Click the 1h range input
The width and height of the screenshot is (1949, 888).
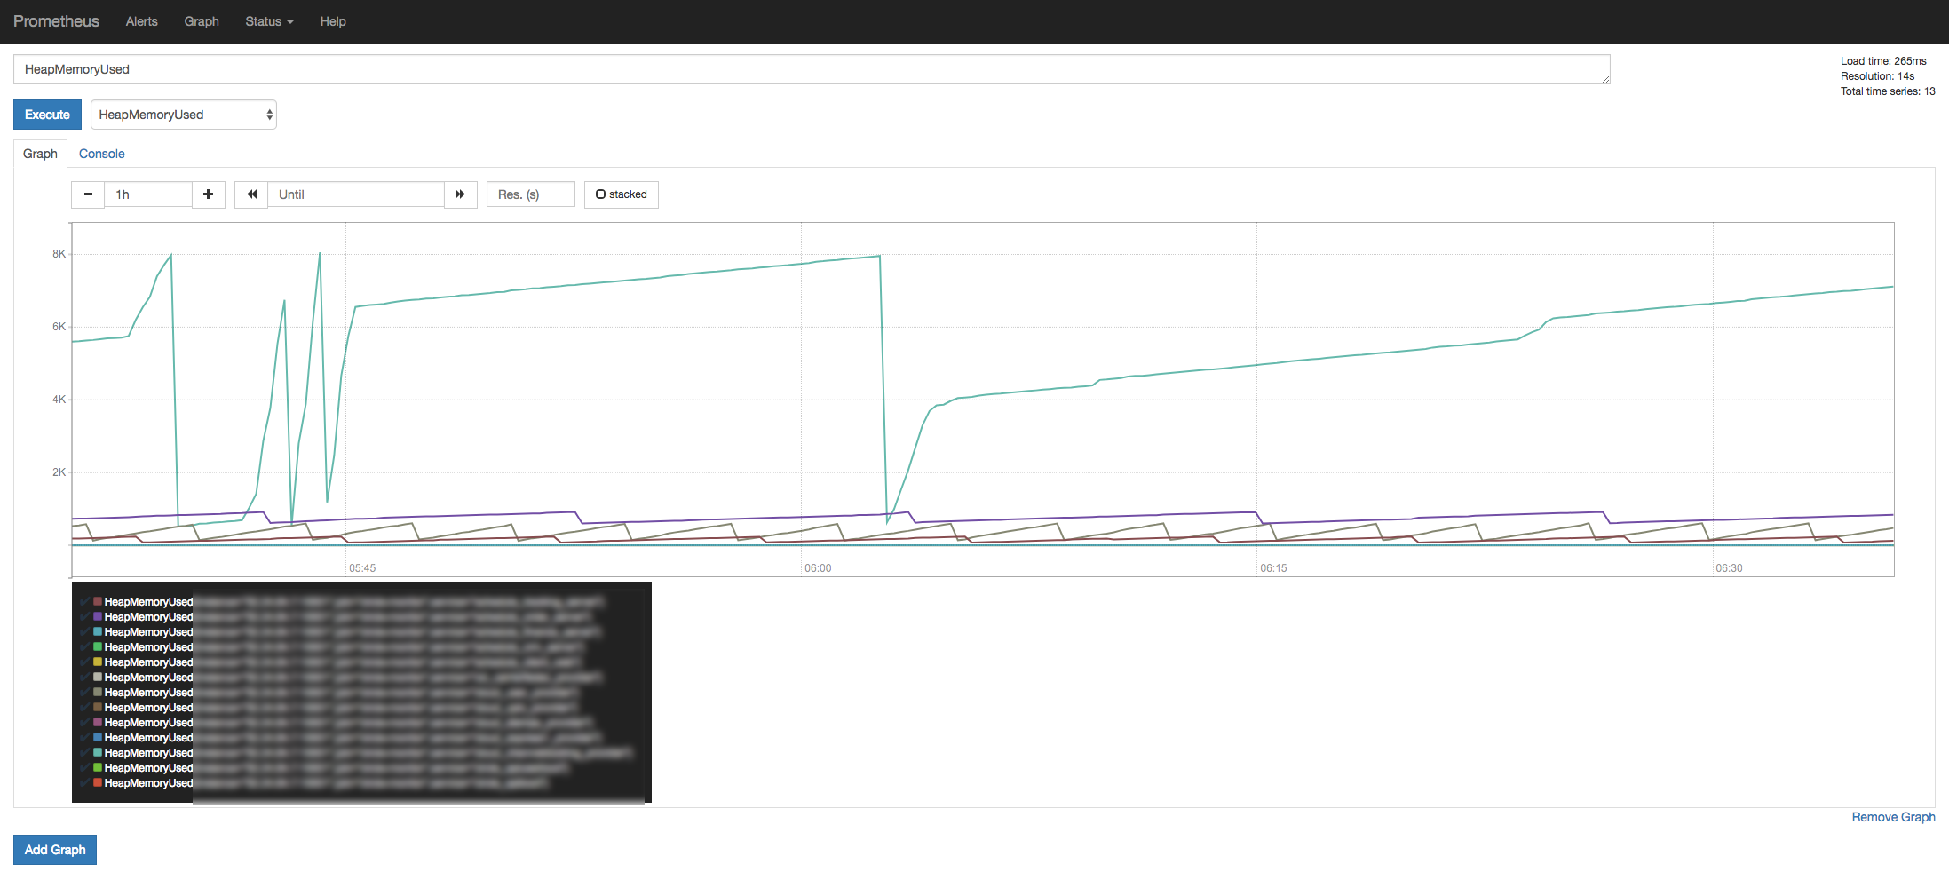(x=148, y=194)
